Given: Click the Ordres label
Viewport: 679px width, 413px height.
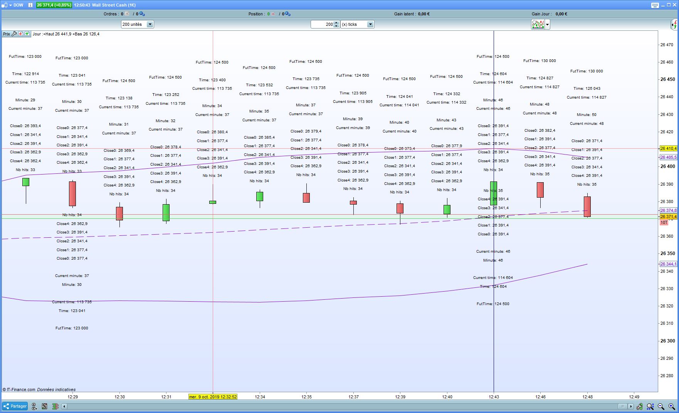Looking at the screenshot, I should point(111,14).
